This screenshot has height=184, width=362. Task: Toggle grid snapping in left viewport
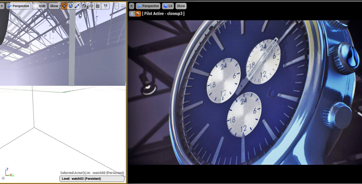(98, 6)
